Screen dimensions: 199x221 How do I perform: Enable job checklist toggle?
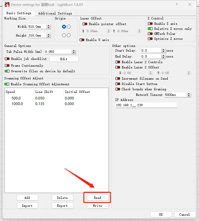click(x=7, y=59)
